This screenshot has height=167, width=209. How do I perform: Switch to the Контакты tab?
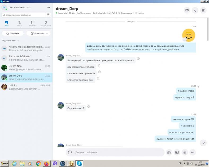pyautogui.click(x=33, y=24)
